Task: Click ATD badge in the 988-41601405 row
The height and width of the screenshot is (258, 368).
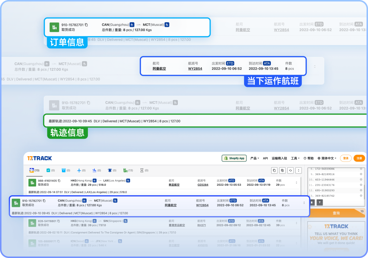Action: click(x=232, y=181)
